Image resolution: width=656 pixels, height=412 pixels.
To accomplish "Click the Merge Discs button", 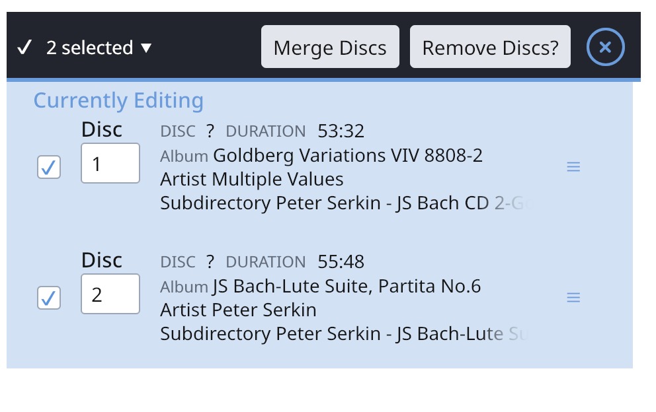I will tap(330, 46).
